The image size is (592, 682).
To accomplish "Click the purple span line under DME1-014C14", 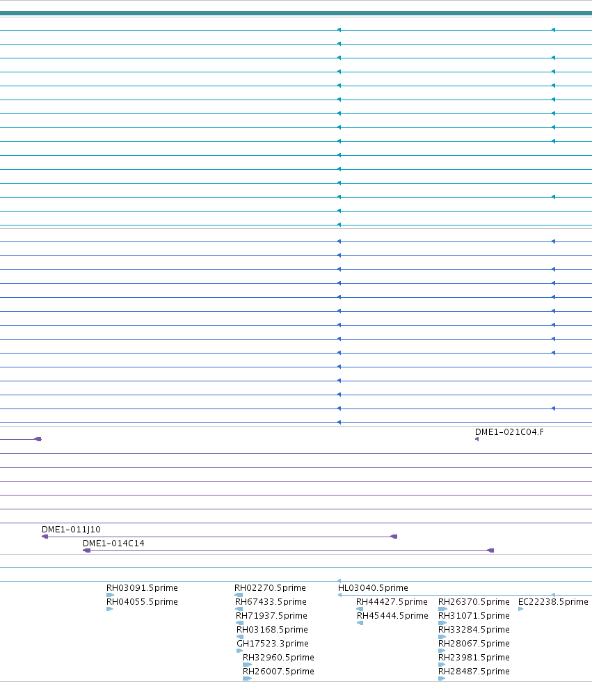I will click(288, 550).
